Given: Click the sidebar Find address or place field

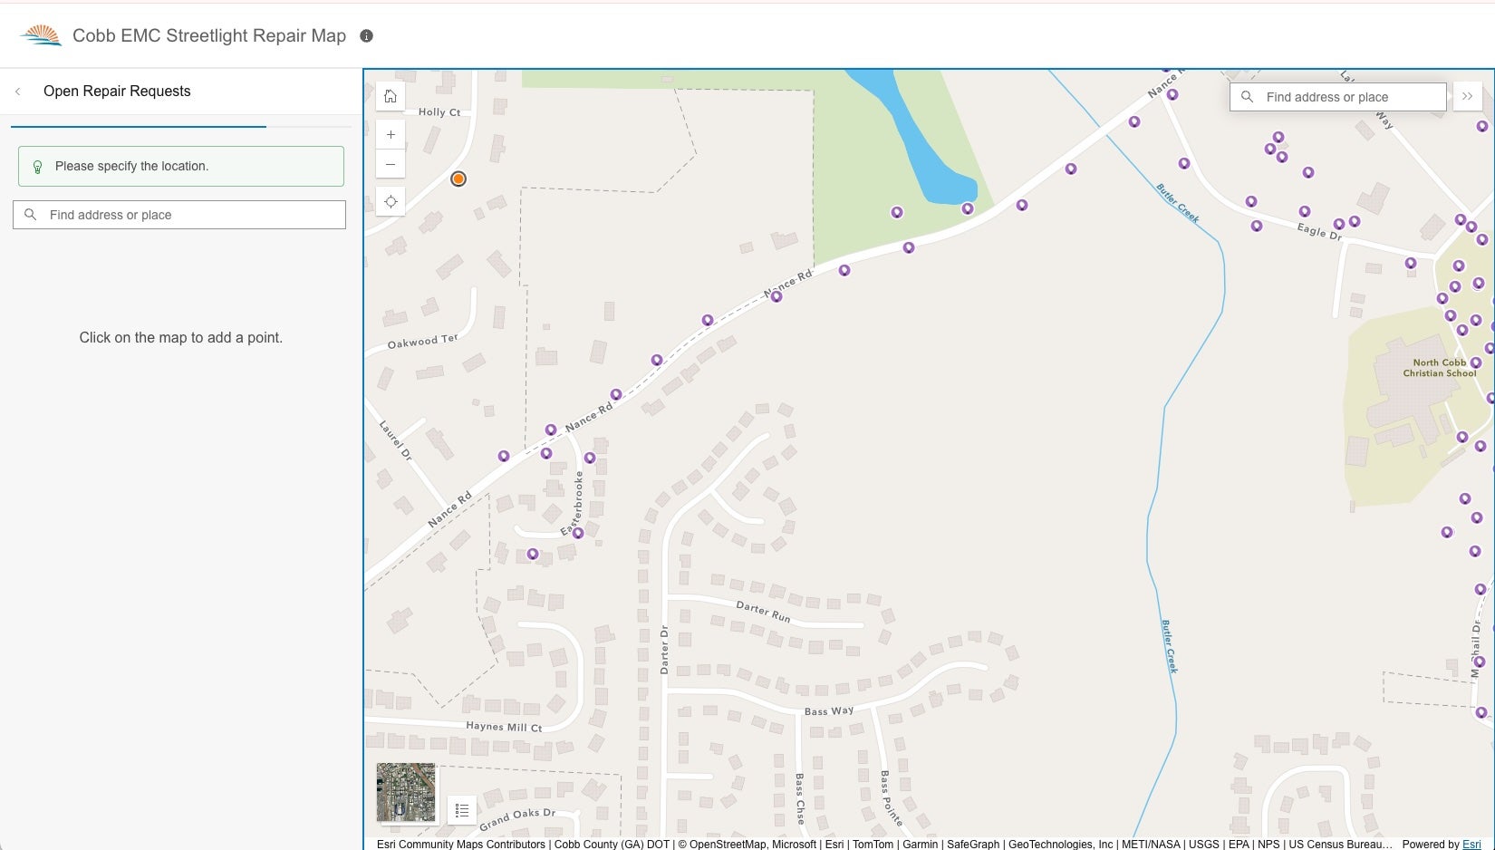Looking at the screenshot, I should tap(179, 215).
